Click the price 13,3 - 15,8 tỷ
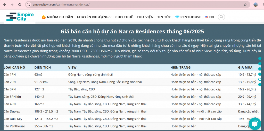Image resolution: width=264 pixels, height=131 pixels. (247, 82)
